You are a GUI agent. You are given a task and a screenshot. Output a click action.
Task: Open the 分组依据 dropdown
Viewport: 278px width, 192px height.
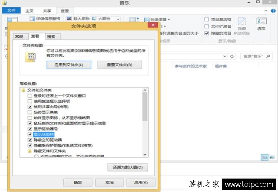157,20
